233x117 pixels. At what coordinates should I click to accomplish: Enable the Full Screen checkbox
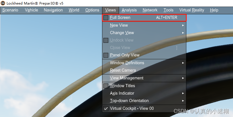[x=106, y=18]
